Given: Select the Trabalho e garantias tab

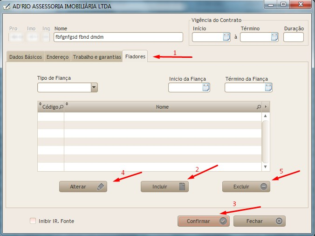Looking at the screenshot, I should coord(97,57).
